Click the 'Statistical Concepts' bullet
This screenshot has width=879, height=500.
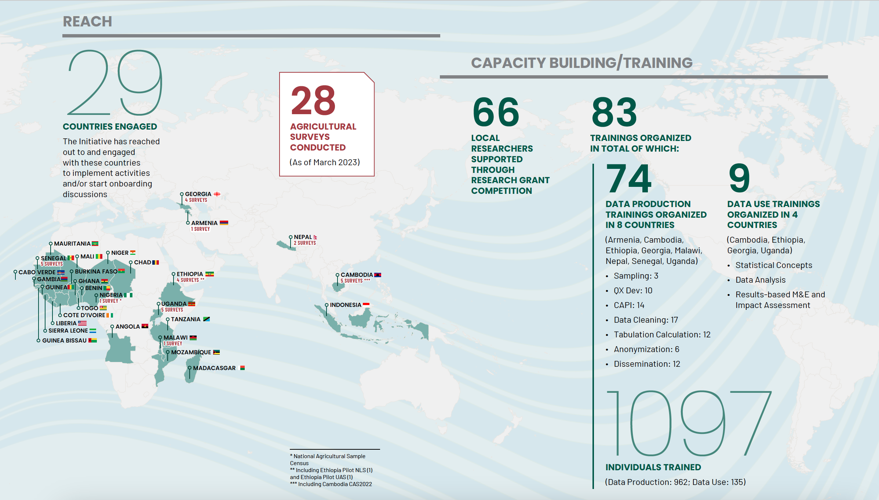point(774,265)
